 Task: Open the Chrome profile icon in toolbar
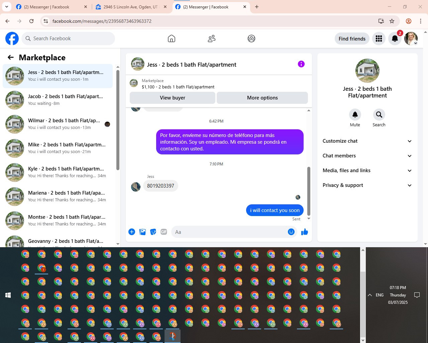coord(409,21)
